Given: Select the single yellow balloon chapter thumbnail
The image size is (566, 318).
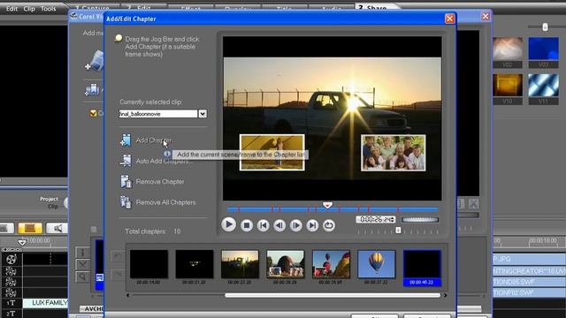Looking at the screenshot, I should (x=376, y=264).
